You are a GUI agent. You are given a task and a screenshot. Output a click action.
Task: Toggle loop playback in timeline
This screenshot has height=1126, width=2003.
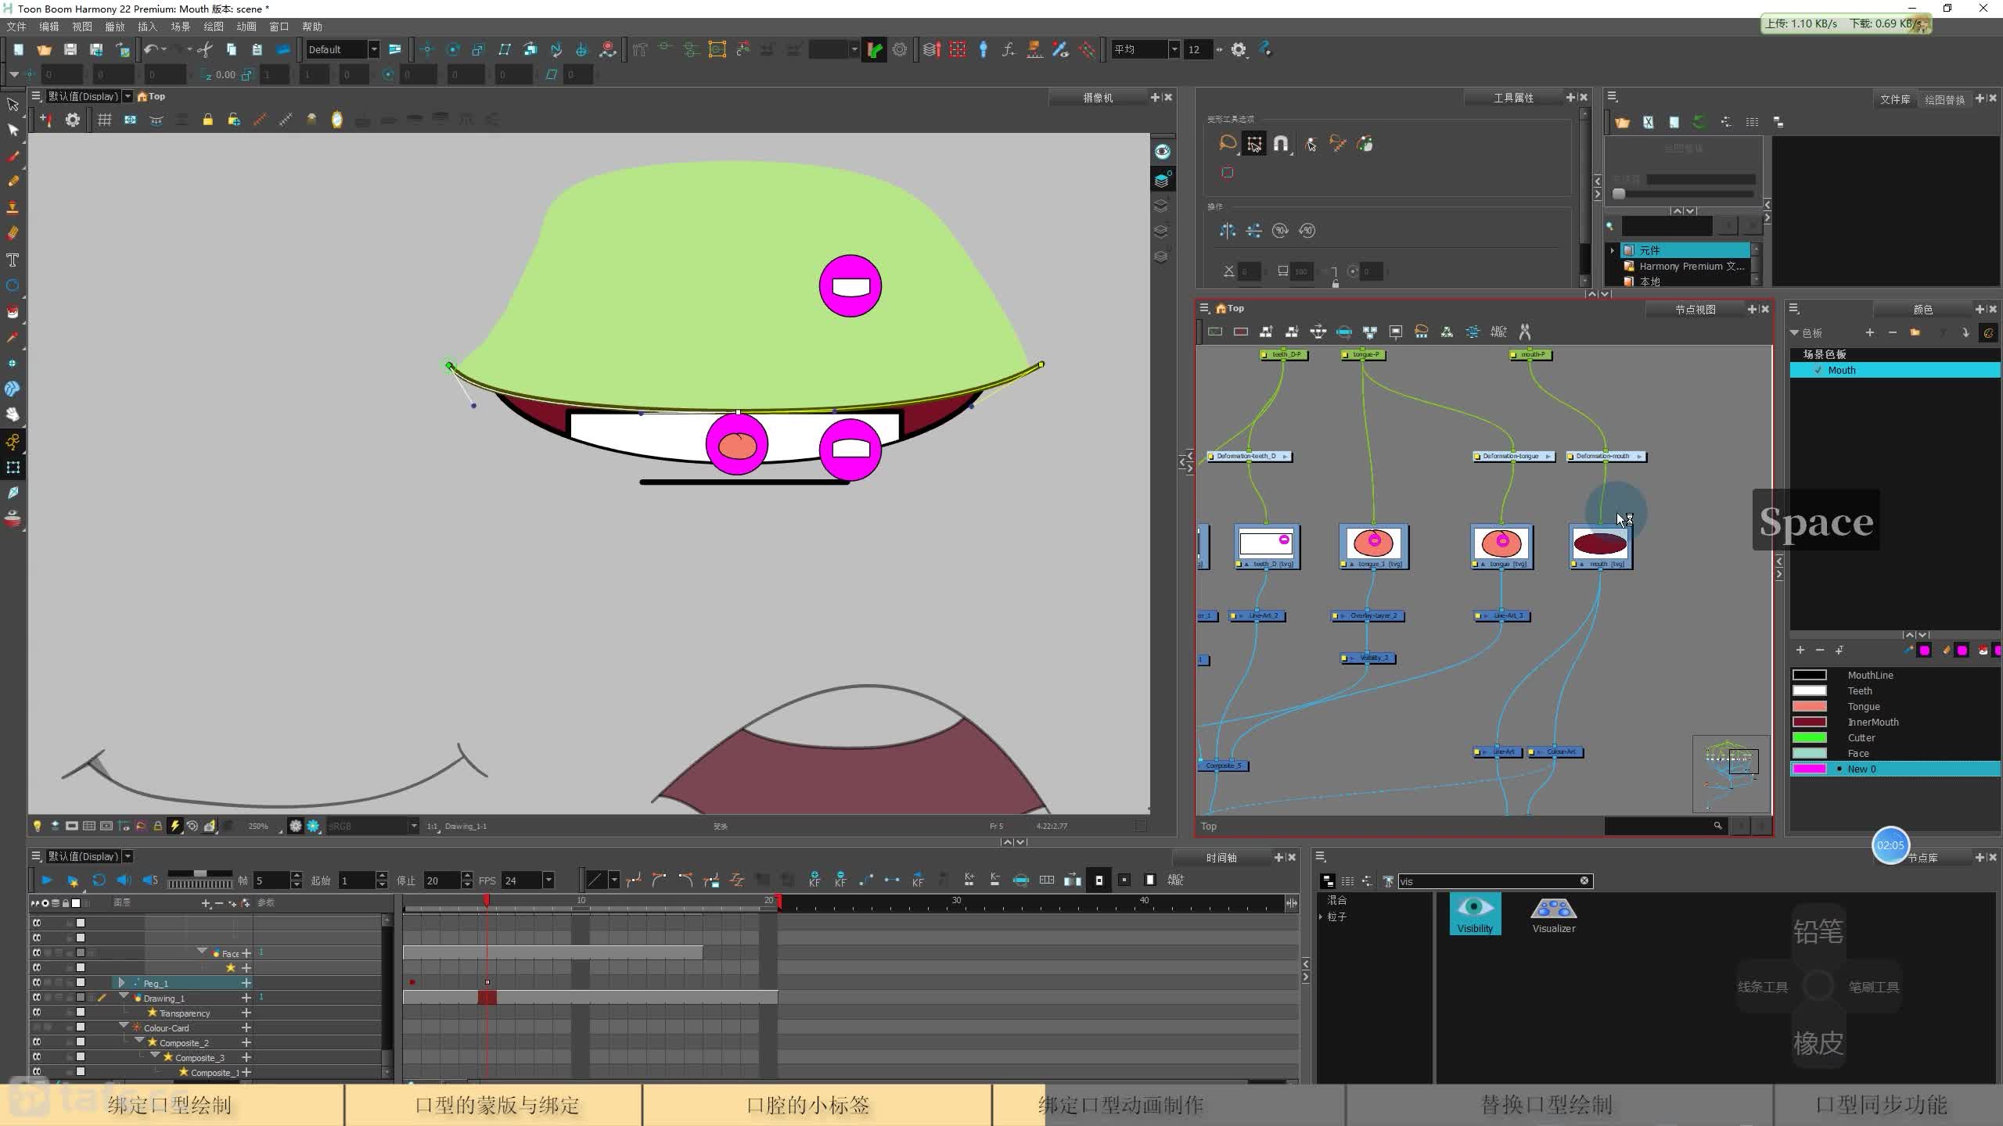[x=99, y=880]
